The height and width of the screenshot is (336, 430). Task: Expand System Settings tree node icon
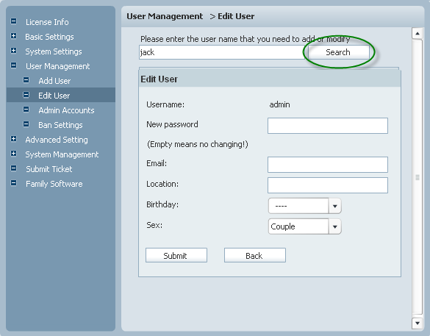(x=13, y=51)
